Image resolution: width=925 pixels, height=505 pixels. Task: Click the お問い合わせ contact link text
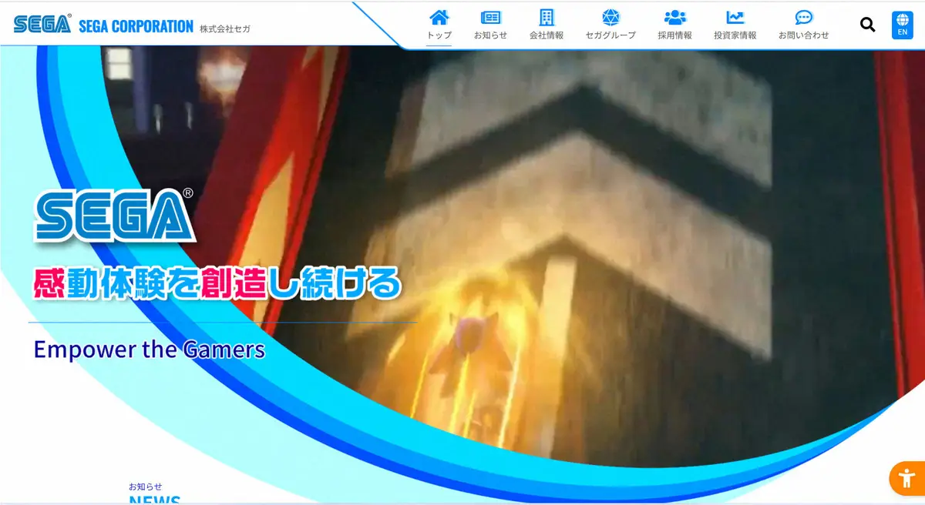click(x=804, y=35)
